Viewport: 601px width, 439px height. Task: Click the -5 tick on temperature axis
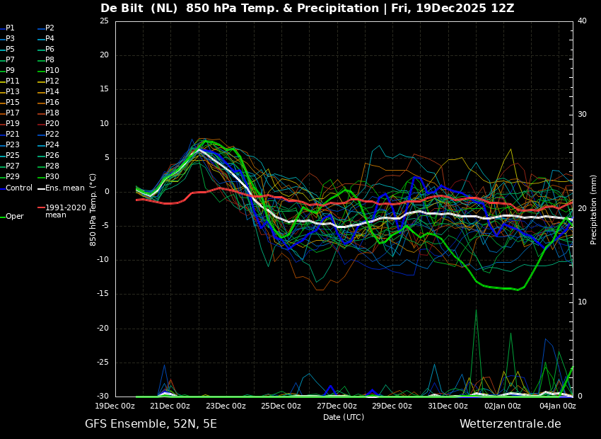pos(105,226)
